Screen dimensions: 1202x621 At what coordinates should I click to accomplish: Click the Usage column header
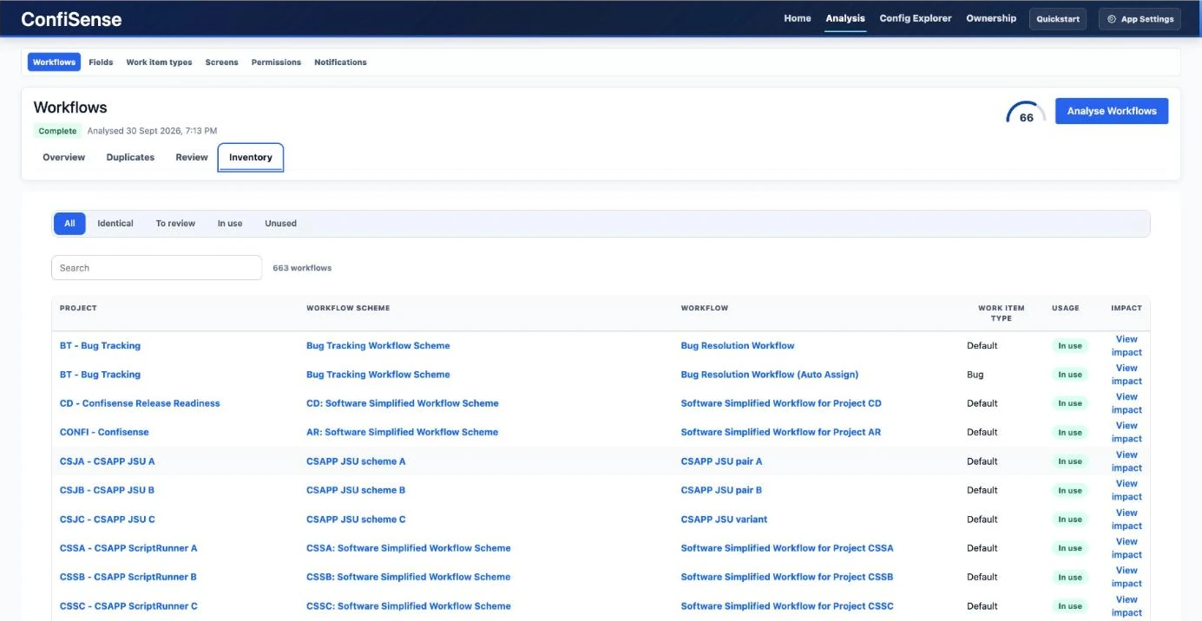pyautogui.click(x=1066, y=308)
